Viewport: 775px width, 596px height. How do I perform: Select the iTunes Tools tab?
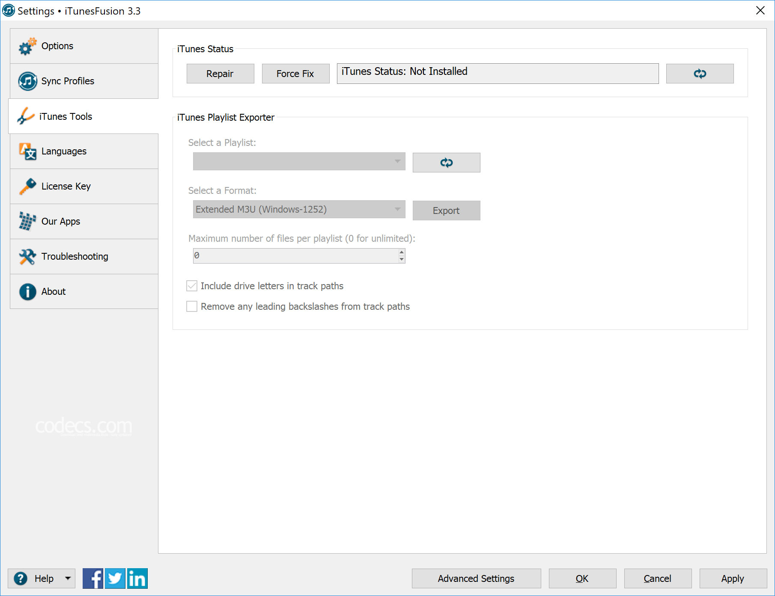83,116
